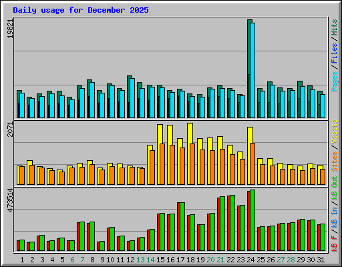Click x-axis day label 11

120,260
